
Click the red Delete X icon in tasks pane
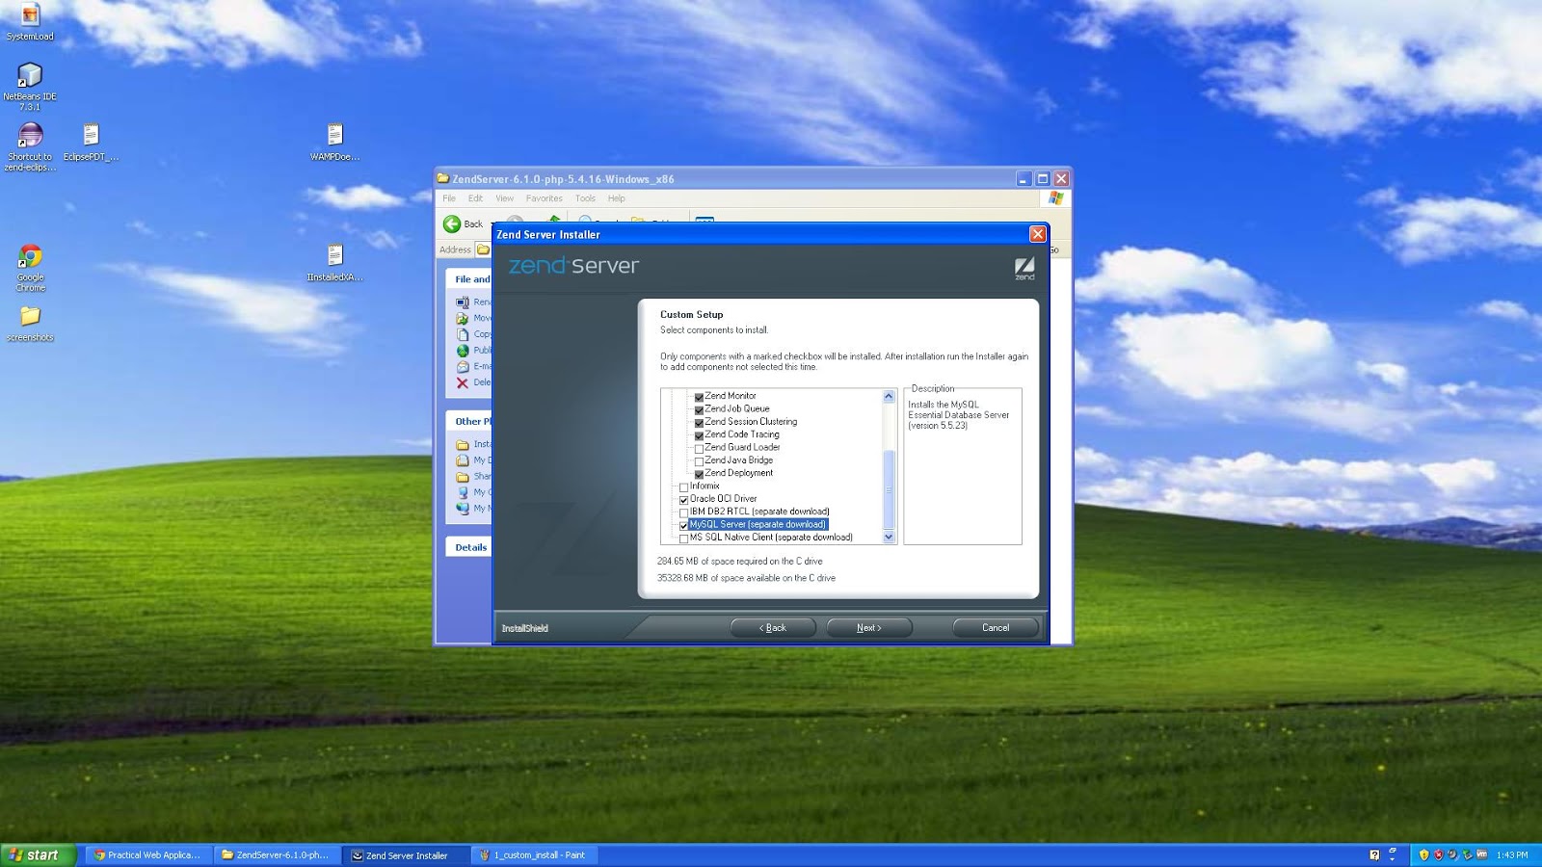pyautogui.click(x=463, y=382)
